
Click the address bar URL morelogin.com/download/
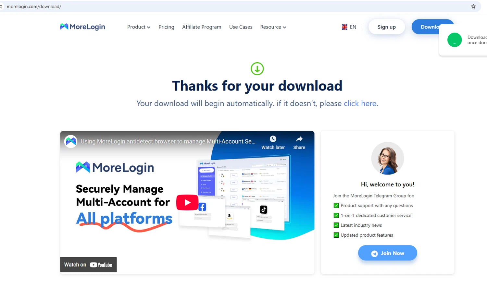(34, 6)
